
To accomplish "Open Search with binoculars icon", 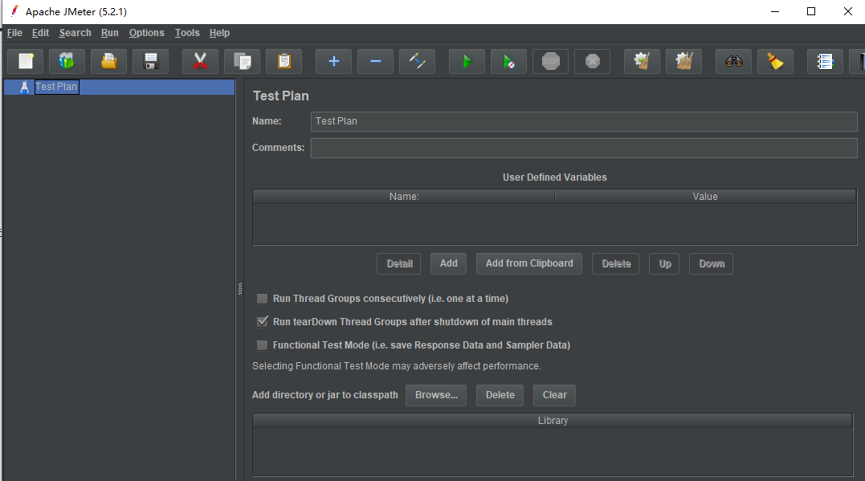I will (x=734, y=61).
